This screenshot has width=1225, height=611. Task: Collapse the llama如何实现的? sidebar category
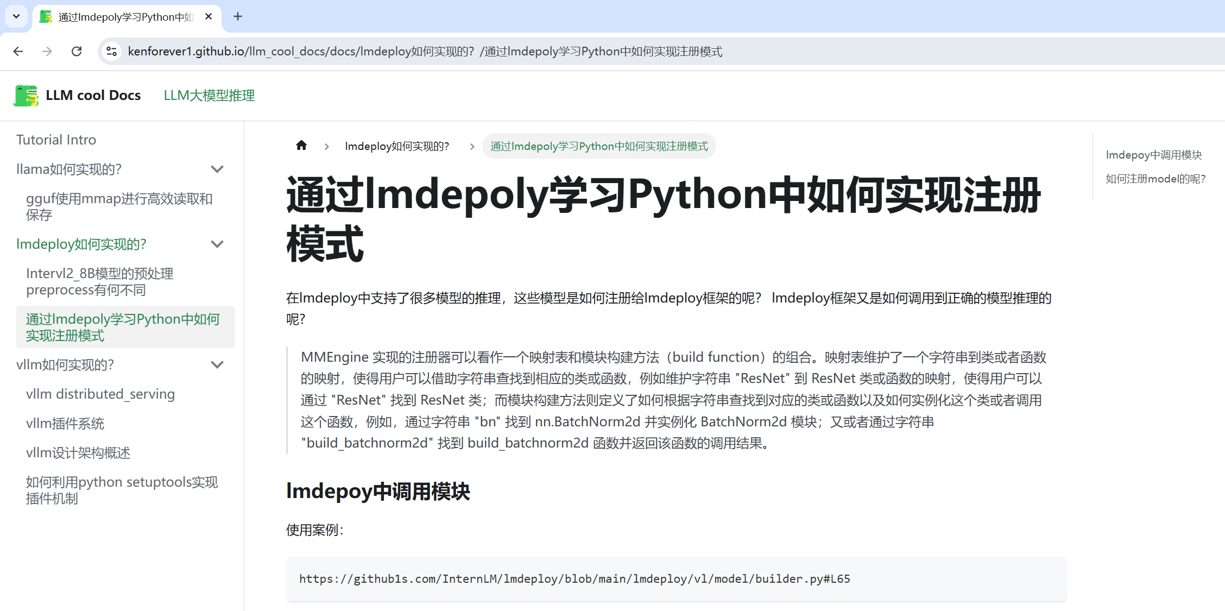coord(217,169)
